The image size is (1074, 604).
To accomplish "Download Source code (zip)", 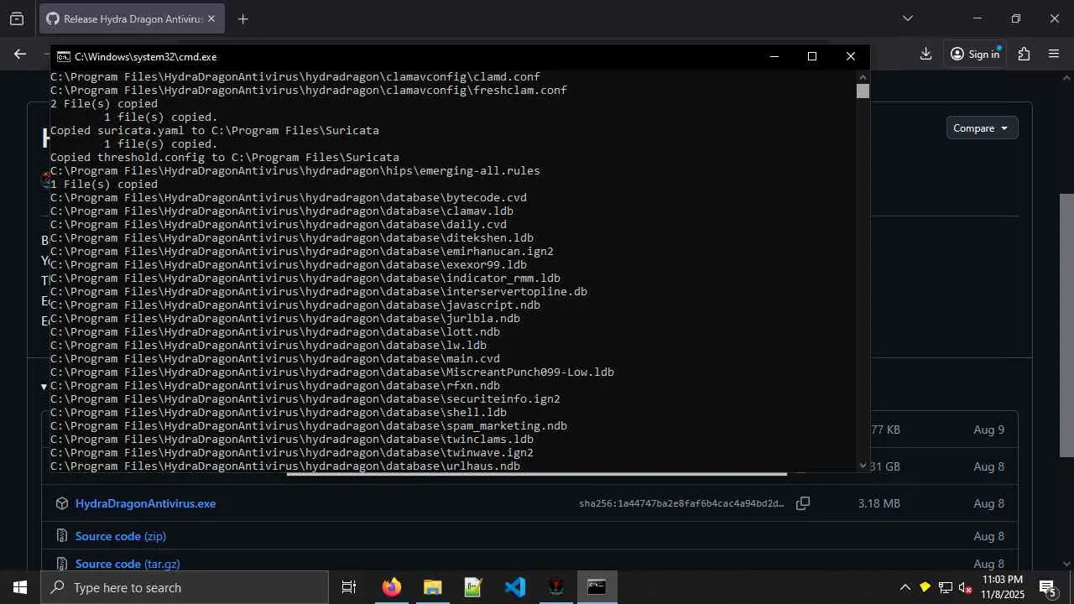I will click(121, 536).
